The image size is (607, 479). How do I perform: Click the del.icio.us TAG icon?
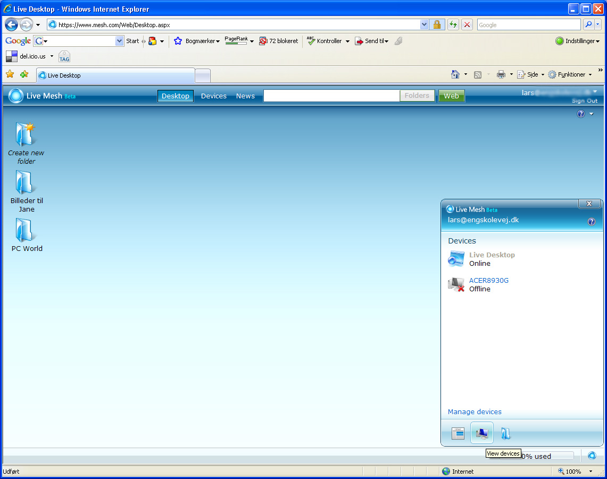tap(64, 57)
